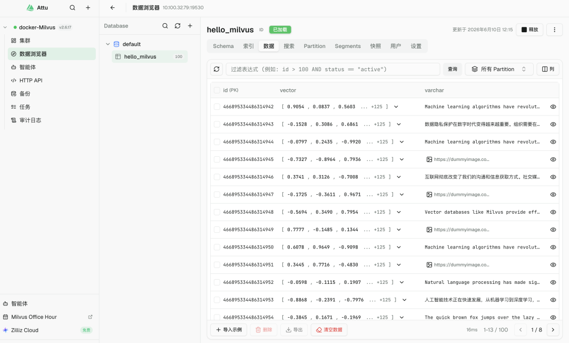Focus the 过滤表达式 filter input
This screenshot has width=569, height=343.
click(333, 69)
